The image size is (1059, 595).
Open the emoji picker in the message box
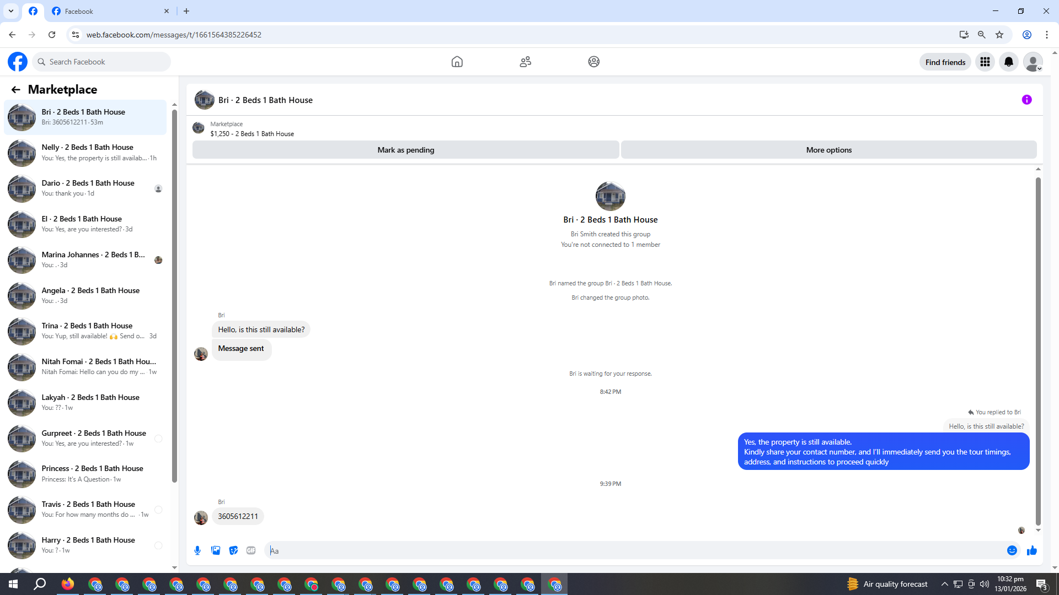coord(1012,550)
